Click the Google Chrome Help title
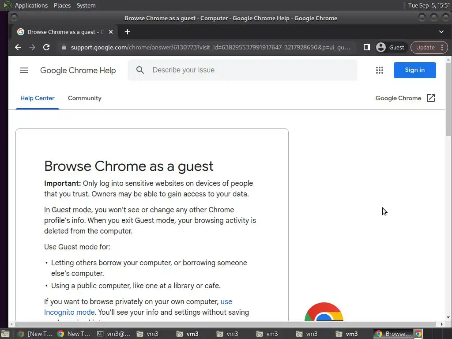This screenshot has width=452, height=339. pyautogui.click(x=78, y=70)
